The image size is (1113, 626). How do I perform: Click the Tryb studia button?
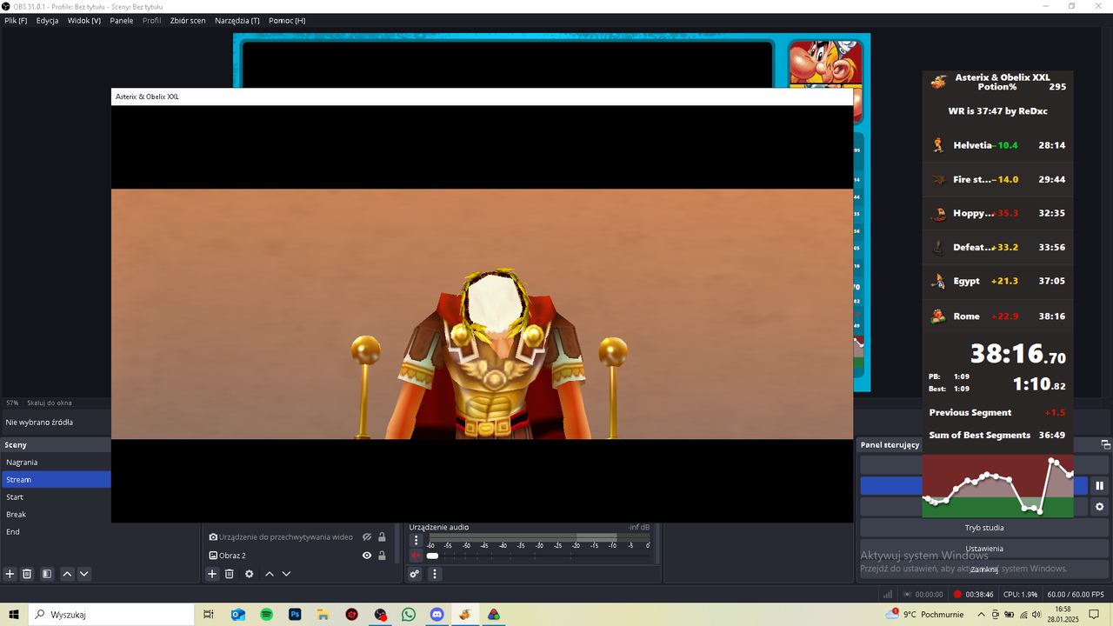point(984,528)
